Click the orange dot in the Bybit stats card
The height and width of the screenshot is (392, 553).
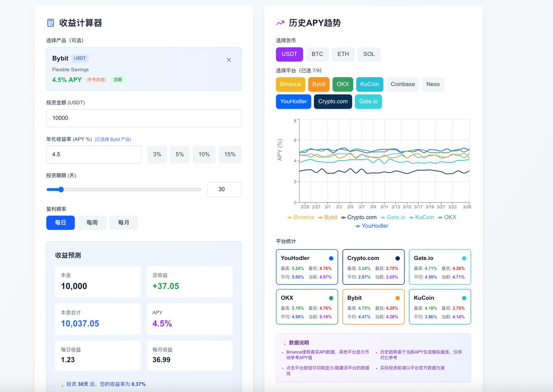[x=398, y=298]
